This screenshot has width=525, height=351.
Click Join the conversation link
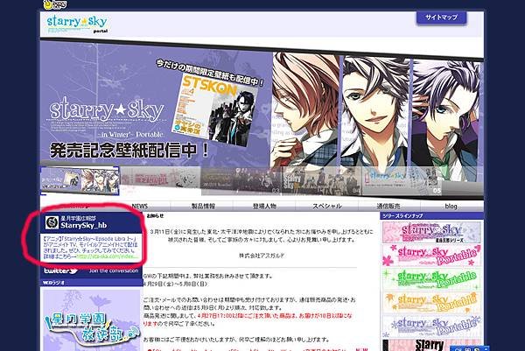114,270
